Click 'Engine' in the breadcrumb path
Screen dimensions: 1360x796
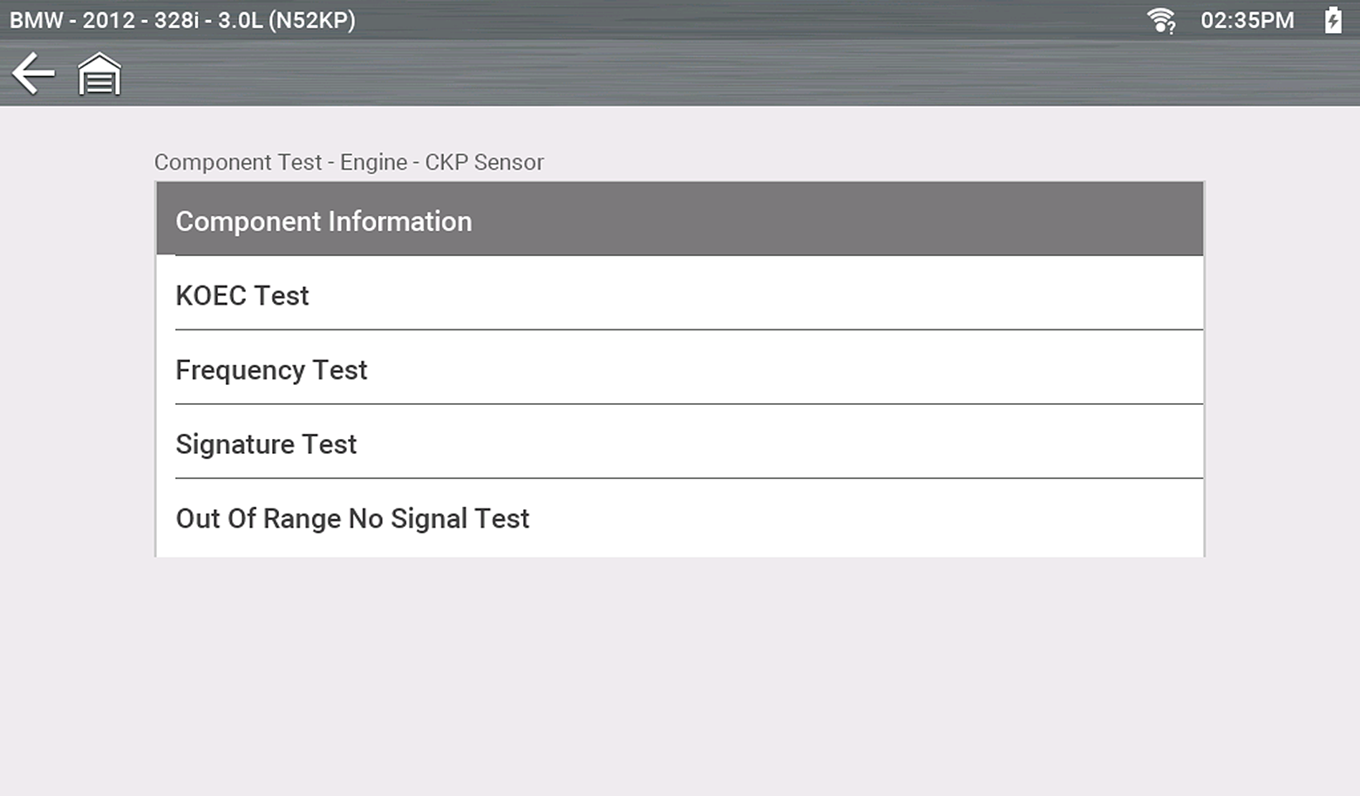pos(373,163)
